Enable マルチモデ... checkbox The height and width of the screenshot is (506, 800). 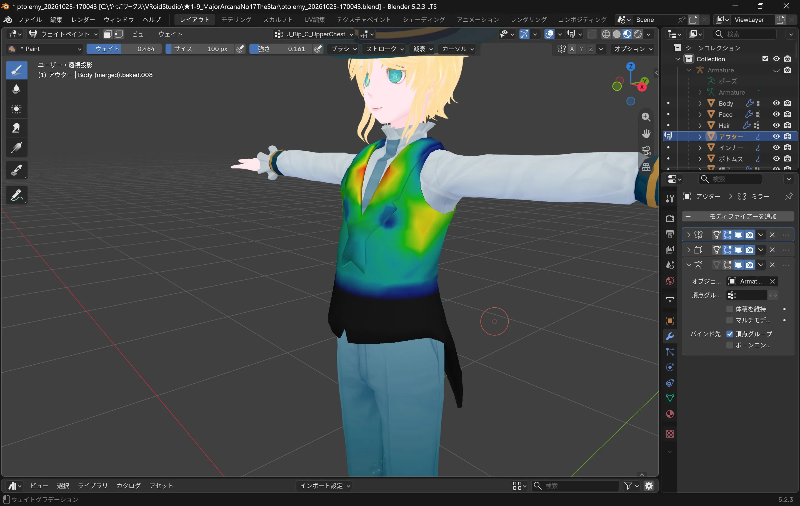[x=729, y=320]
